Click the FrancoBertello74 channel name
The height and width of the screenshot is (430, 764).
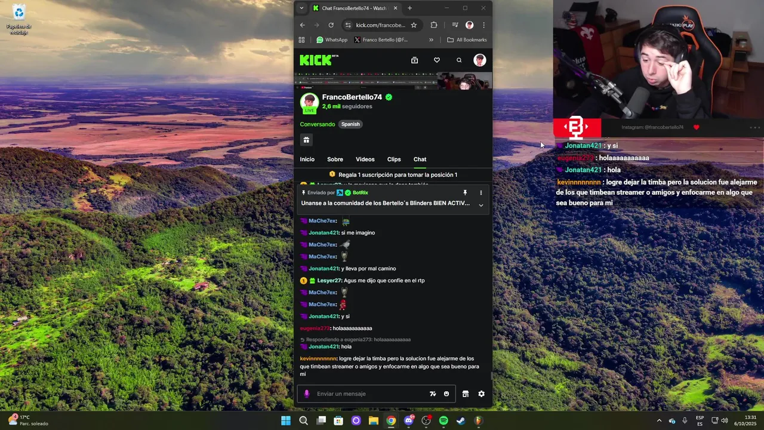(352, 97)
